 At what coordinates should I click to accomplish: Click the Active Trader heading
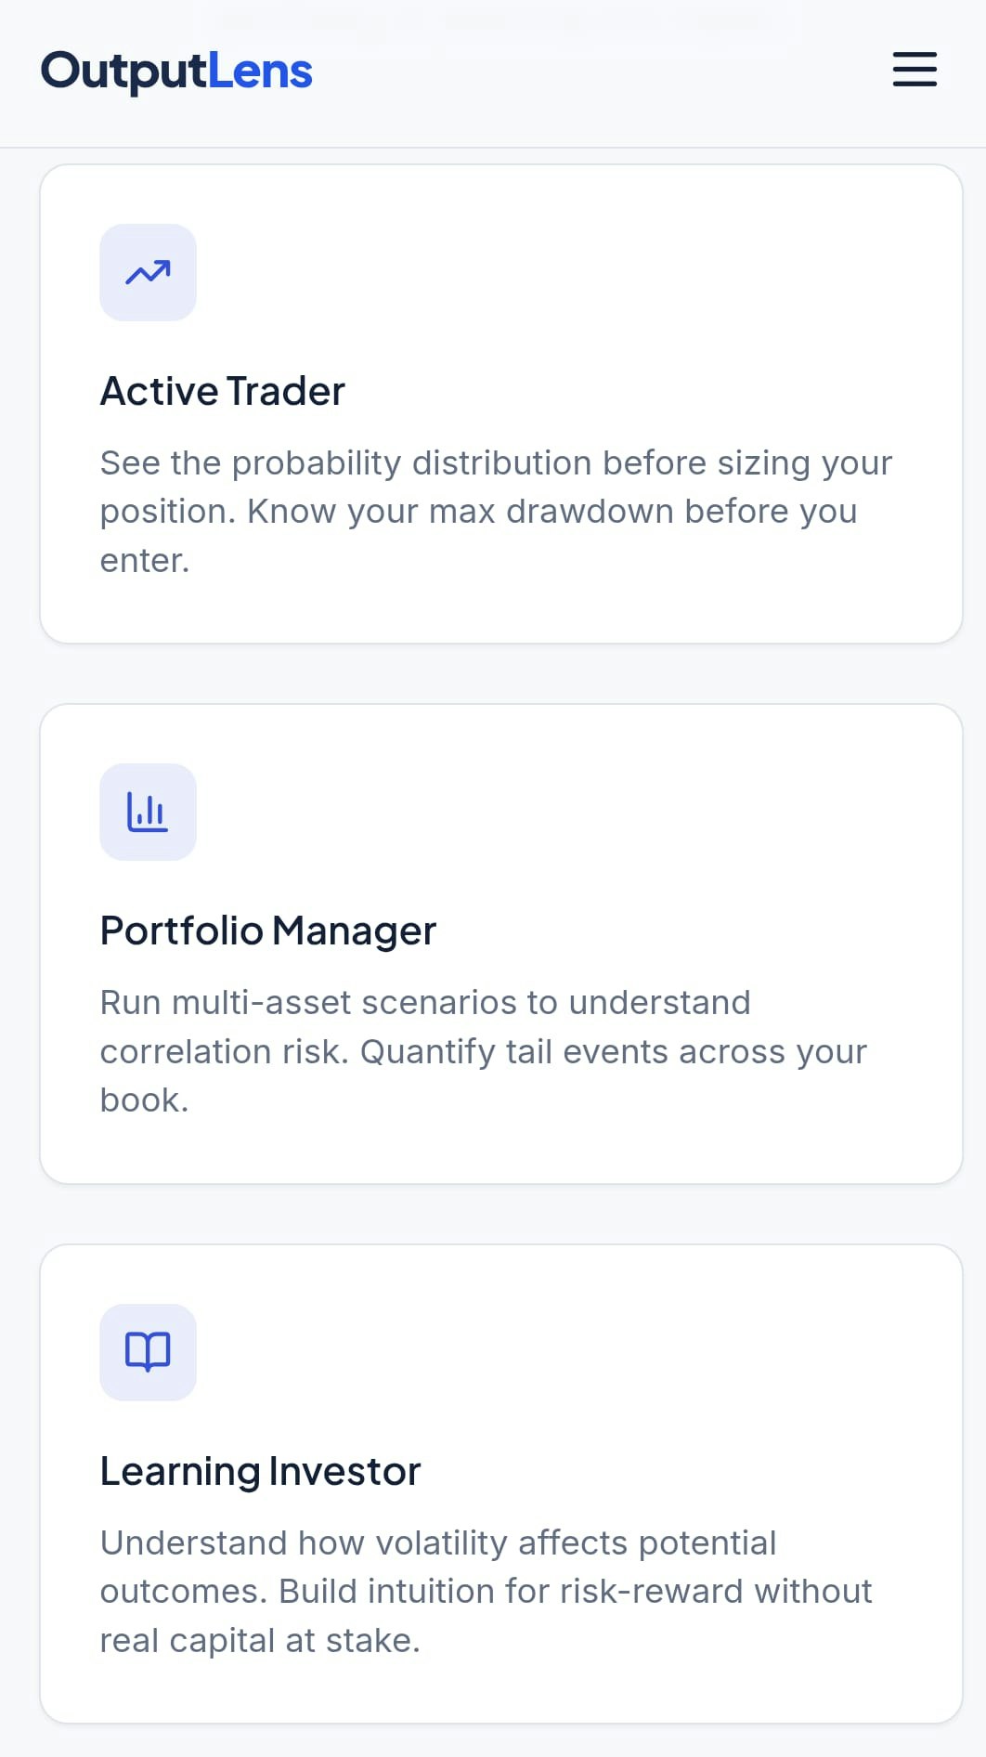coord(222,391)
